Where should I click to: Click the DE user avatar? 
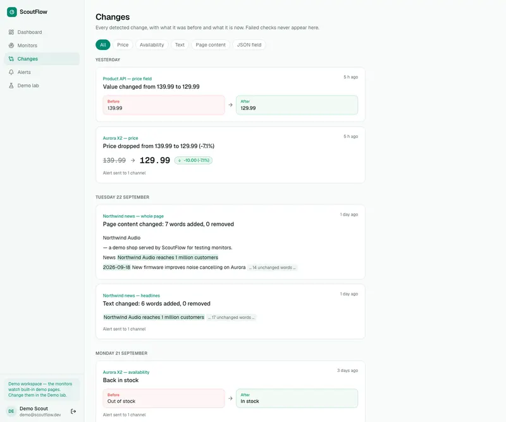pos(11,411)
